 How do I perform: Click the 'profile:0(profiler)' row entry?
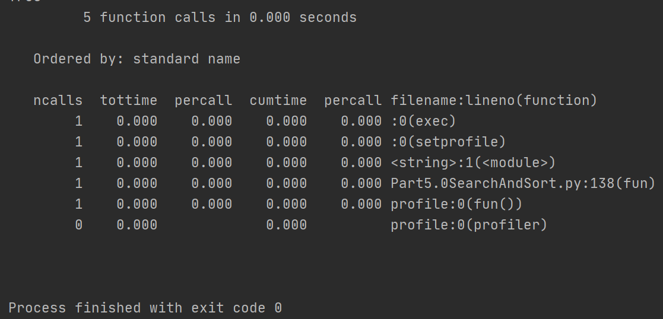coord(469,225)
